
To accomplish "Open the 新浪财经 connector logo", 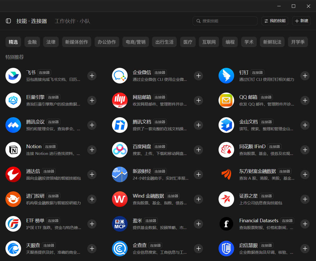I will pyautogui.click(x=120, y=174).
